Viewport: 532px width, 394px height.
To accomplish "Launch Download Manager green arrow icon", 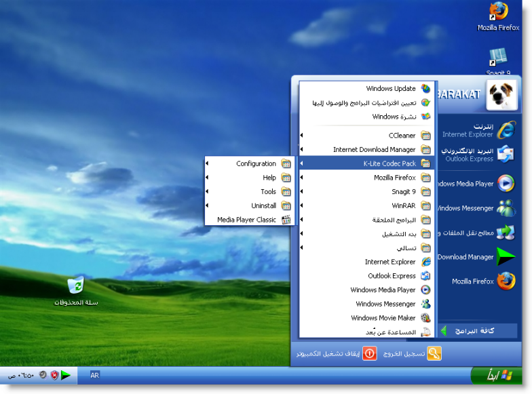I will pos(506,256).
